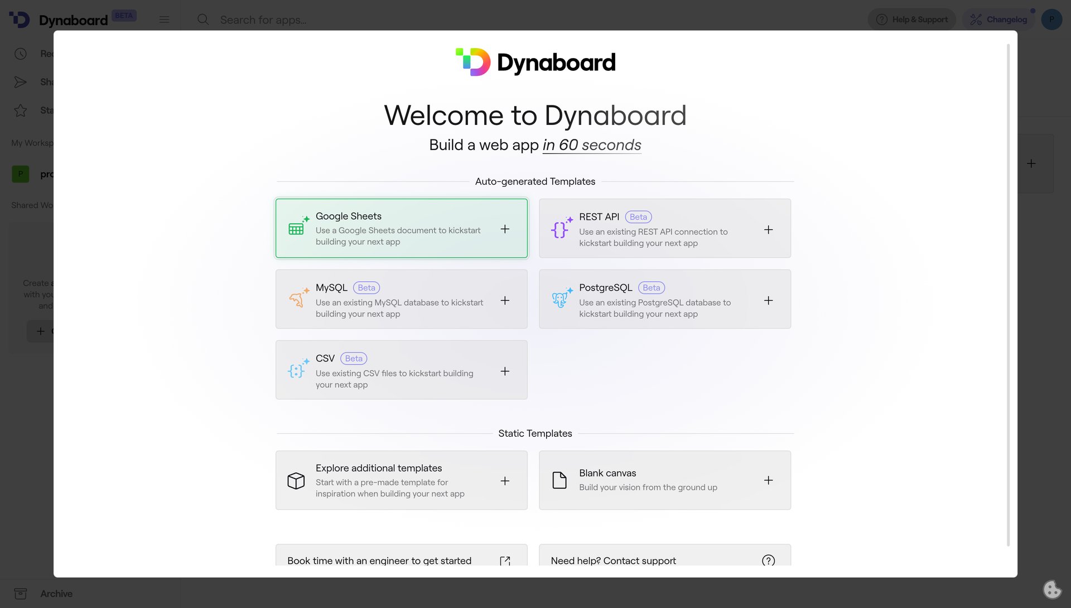Click the Starred star icon in sidebar

21,110
